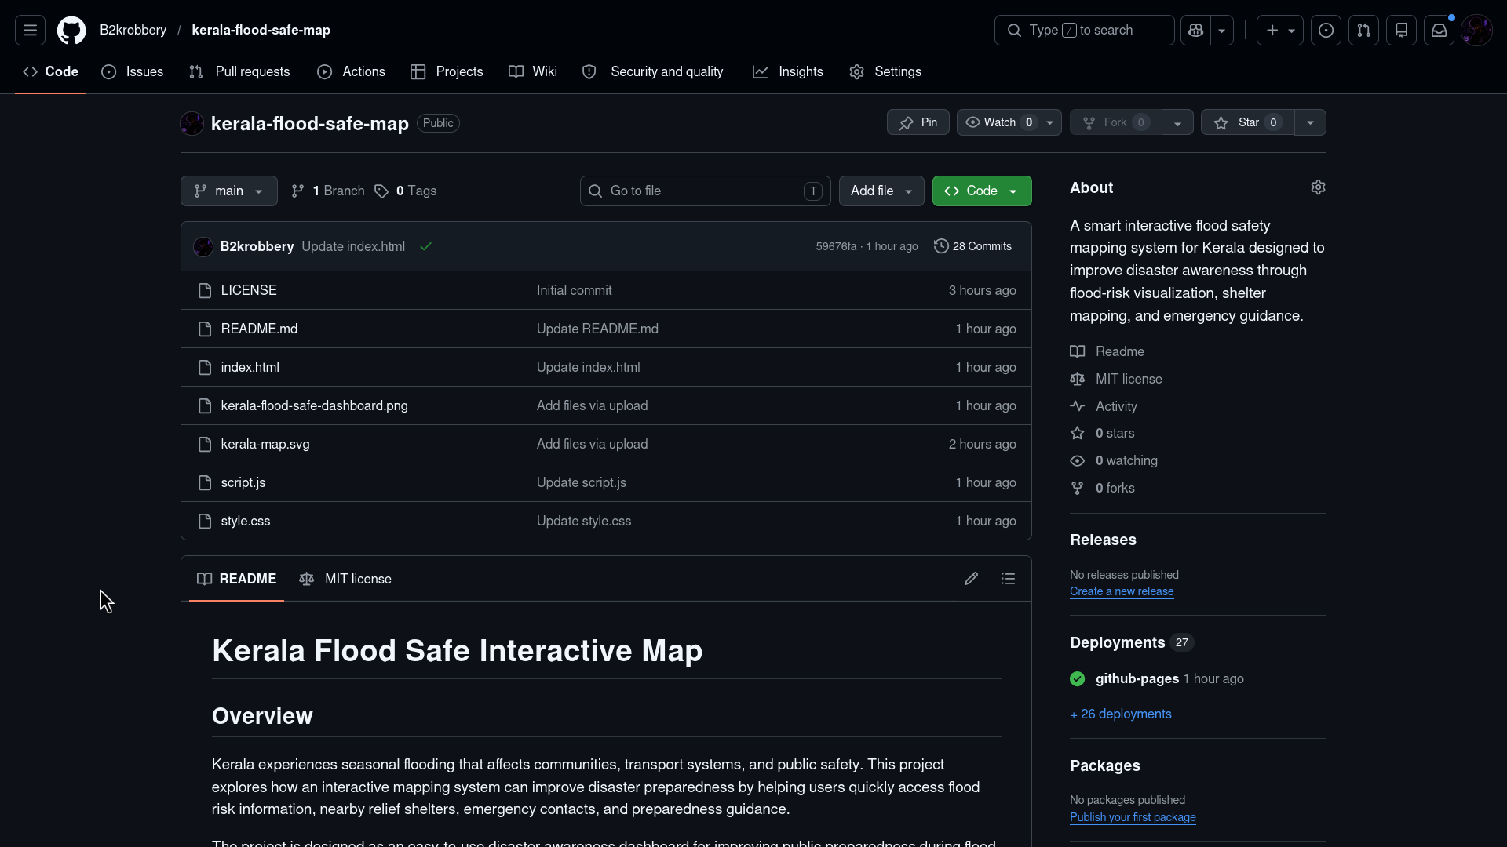Open the Add file dropdown

tap(881, 191)
